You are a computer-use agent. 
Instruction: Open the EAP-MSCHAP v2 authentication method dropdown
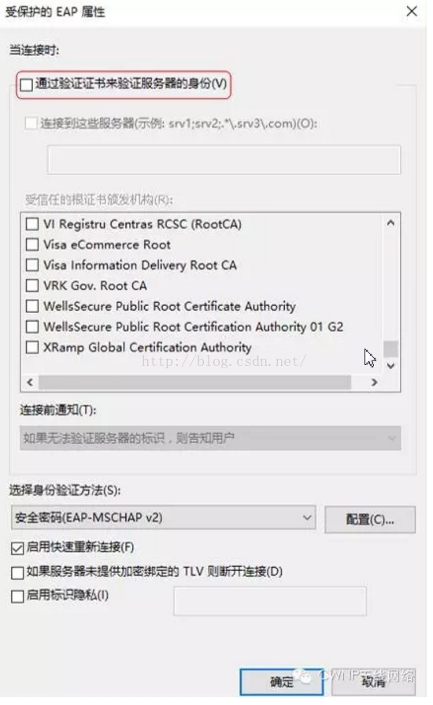point(163,517)
